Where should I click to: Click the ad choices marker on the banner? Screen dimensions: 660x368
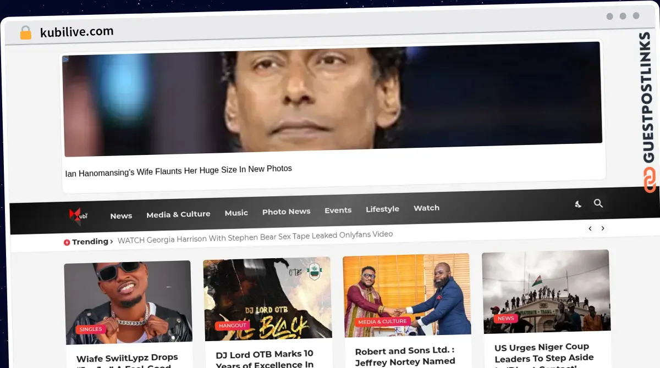click(x=65, y=59)
